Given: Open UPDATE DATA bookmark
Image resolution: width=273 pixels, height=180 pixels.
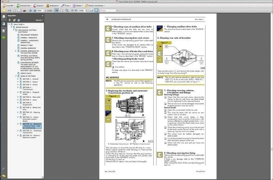Looking at the screenshot, I should click(x=26, y=73).
